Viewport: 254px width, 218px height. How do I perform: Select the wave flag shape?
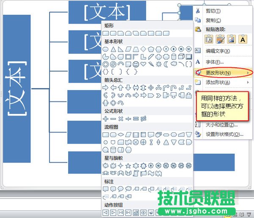point(151,174)
